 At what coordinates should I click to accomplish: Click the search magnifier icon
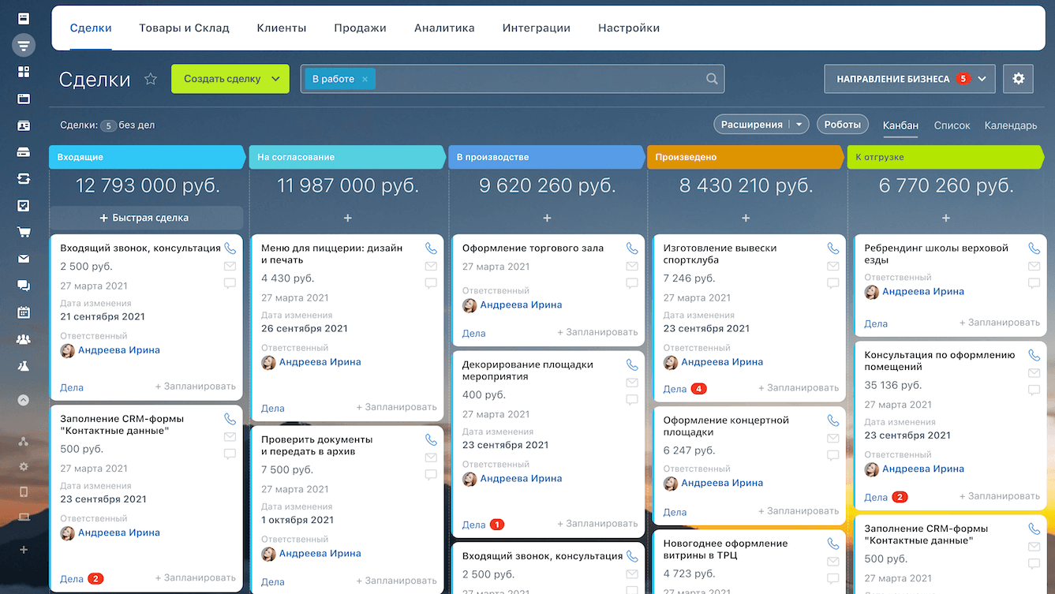pyautogui.click(x=712, y=79)
